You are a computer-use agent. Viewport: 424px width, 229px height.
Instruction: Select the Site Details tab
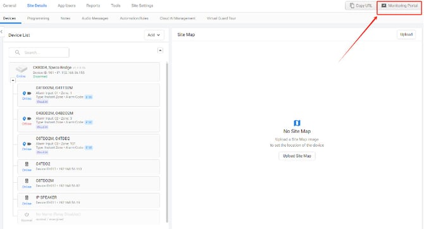pyautogui.click(x=37, y=6)
